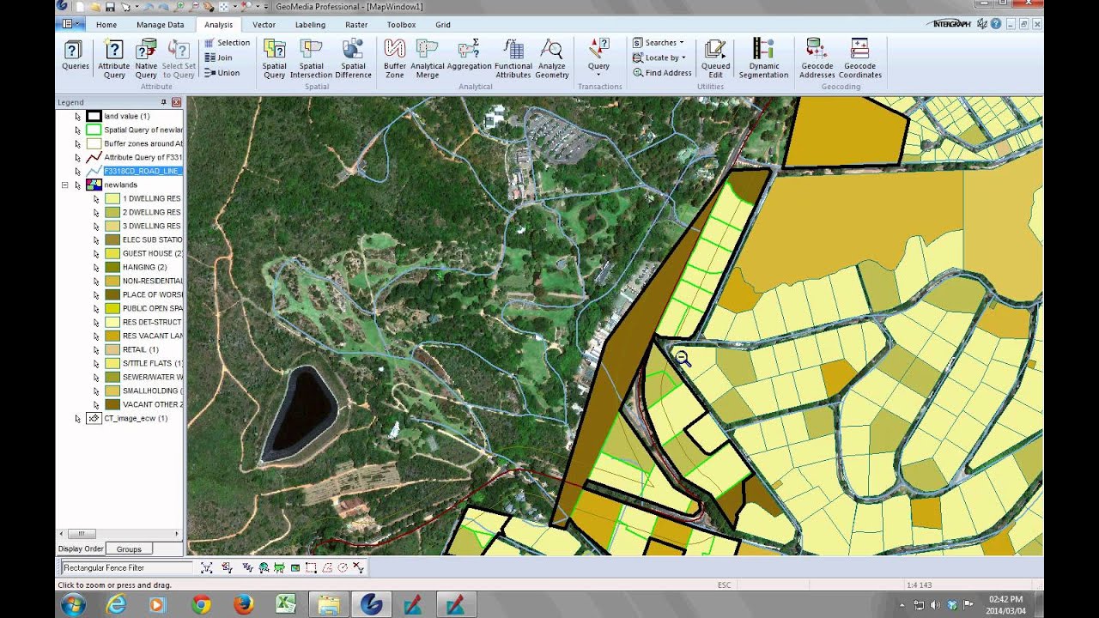1099x618 pixels.
Task: Launch the Attribute Query command
Action: [x=113, y=59]
